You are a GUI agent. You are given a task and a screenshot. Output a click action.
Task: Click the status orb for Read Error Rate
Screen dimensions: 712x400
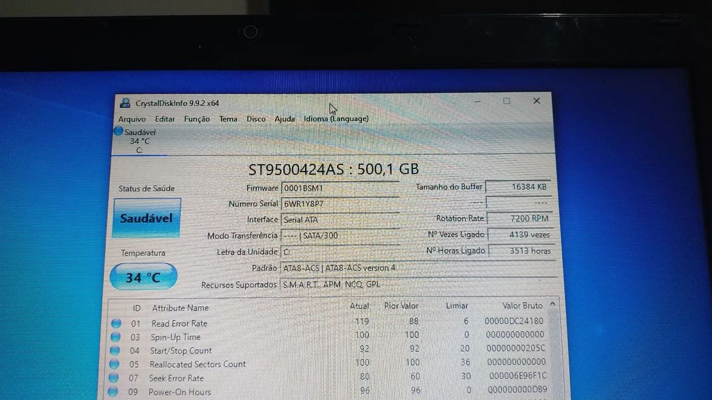[x=116, y=323]
